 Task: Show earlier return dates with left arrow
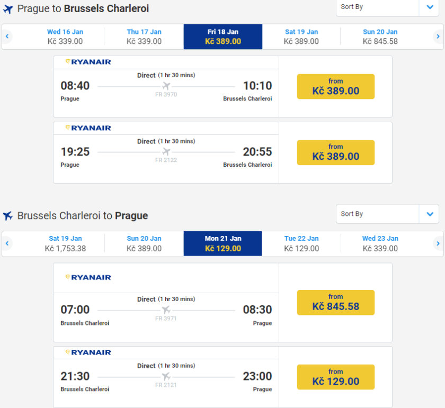click(x=7, y=243)
